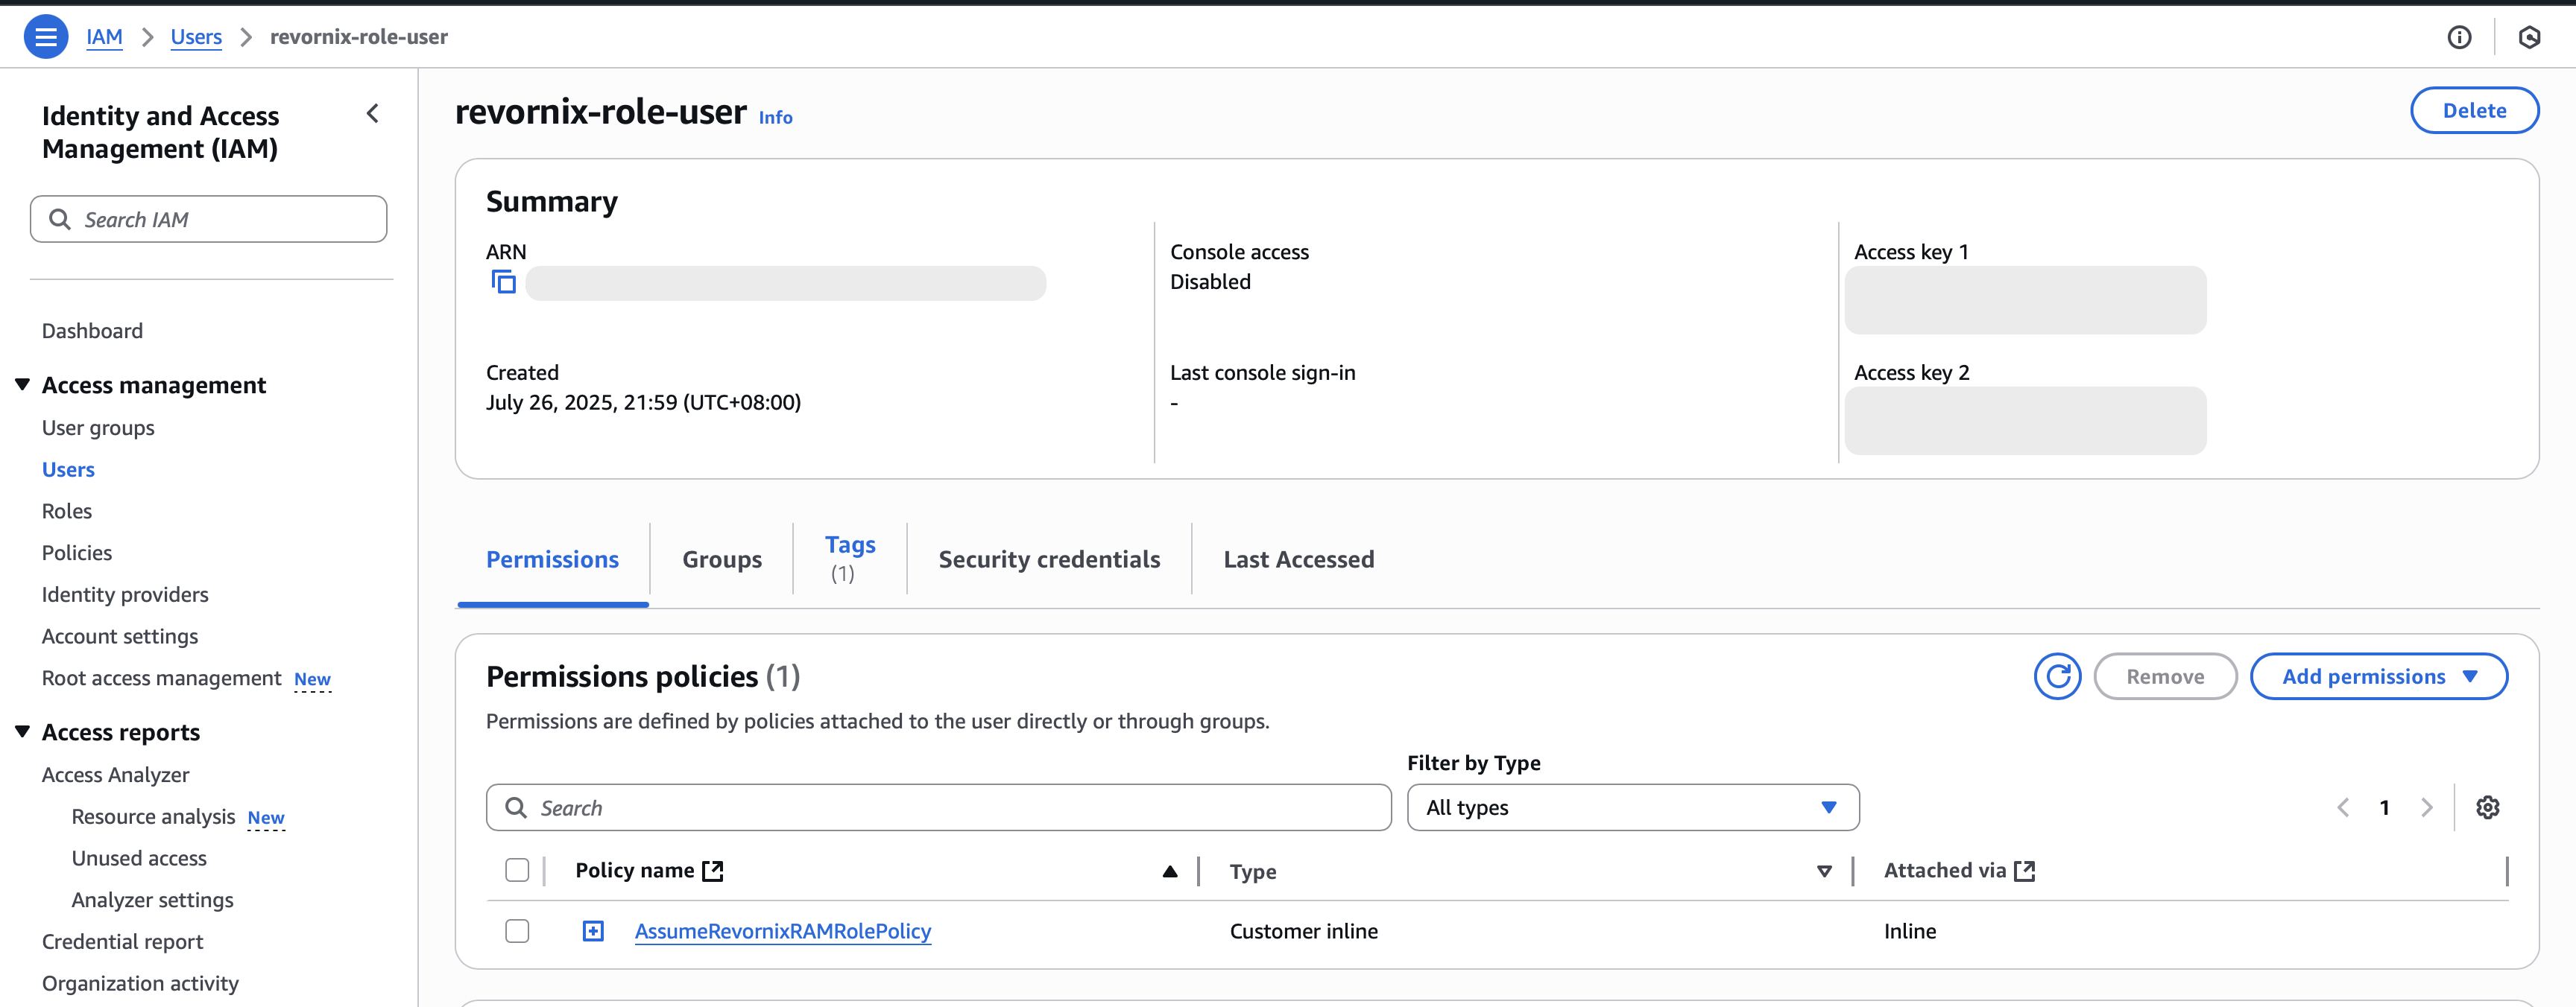
Task: Click the hexagon settings icon in the top right
Action: [2529, 37]
